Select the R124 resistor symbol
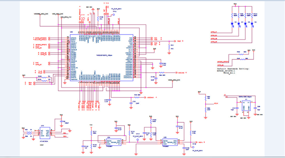 point(252,15)
